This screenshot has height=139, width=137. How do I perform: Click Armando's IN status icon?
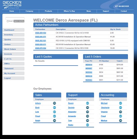pos(88,116)
